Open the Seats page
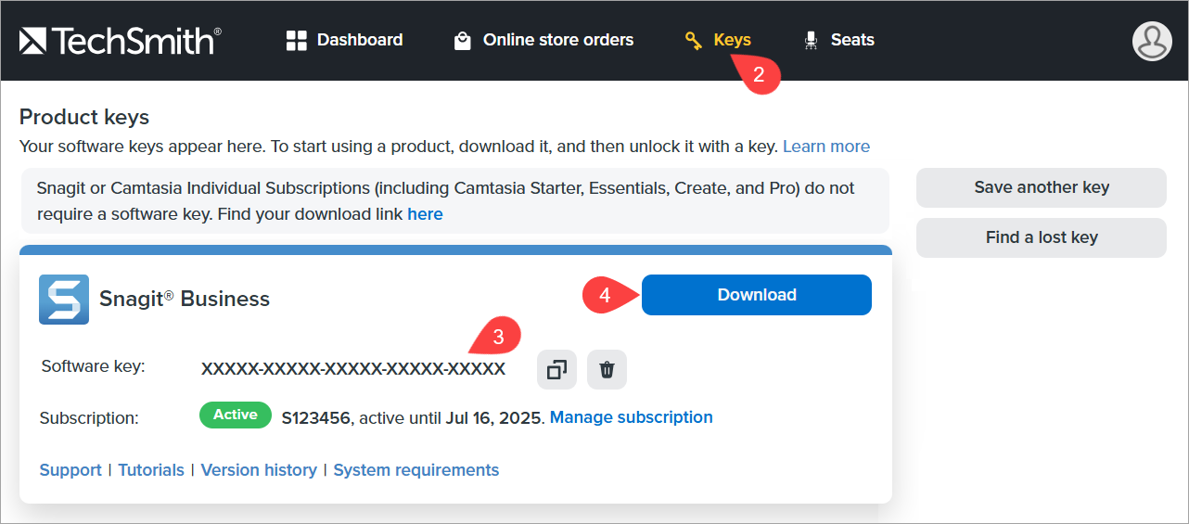The height and width of the screenshot is (524, 1189). pos(838,40)
